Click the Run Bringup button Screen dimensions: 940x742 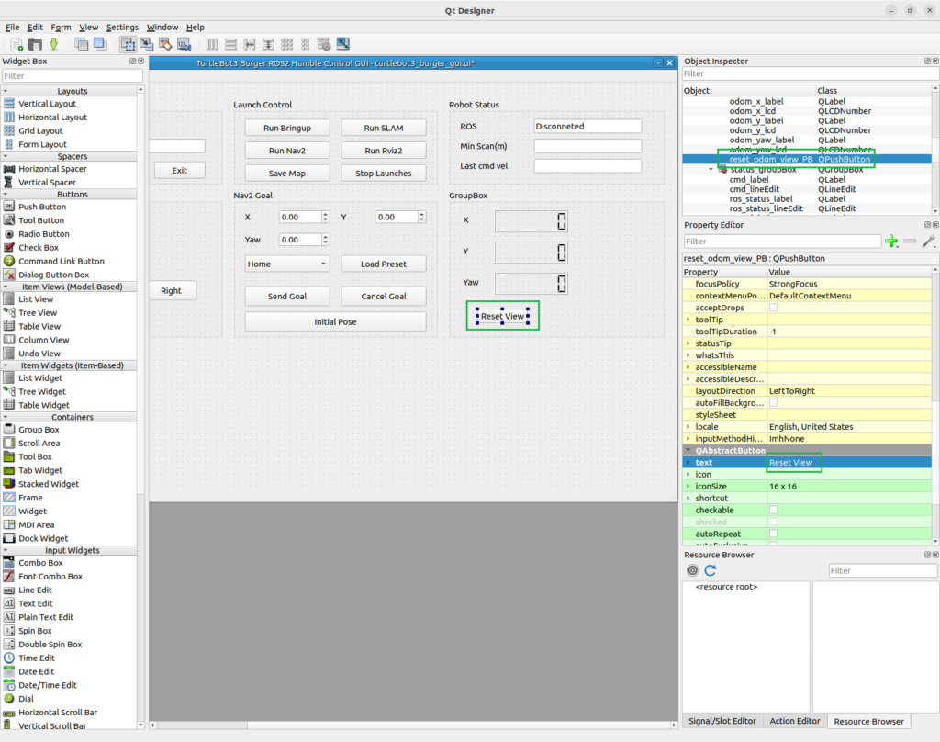tap(287, 128)
